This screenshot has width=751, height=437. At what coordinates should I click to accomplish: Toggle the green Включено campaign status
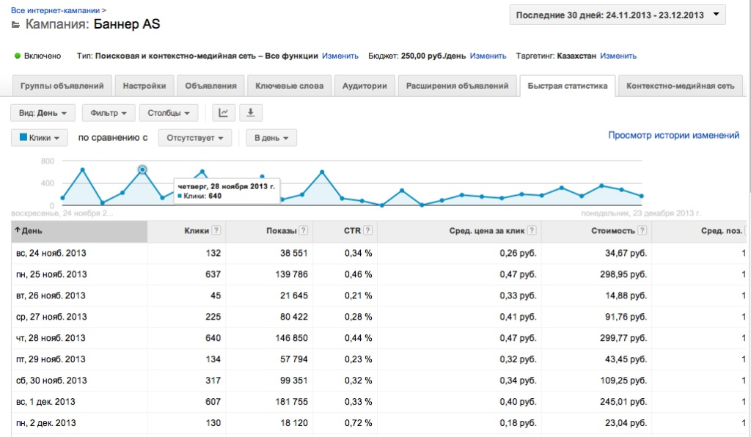[x=18, y=56]
